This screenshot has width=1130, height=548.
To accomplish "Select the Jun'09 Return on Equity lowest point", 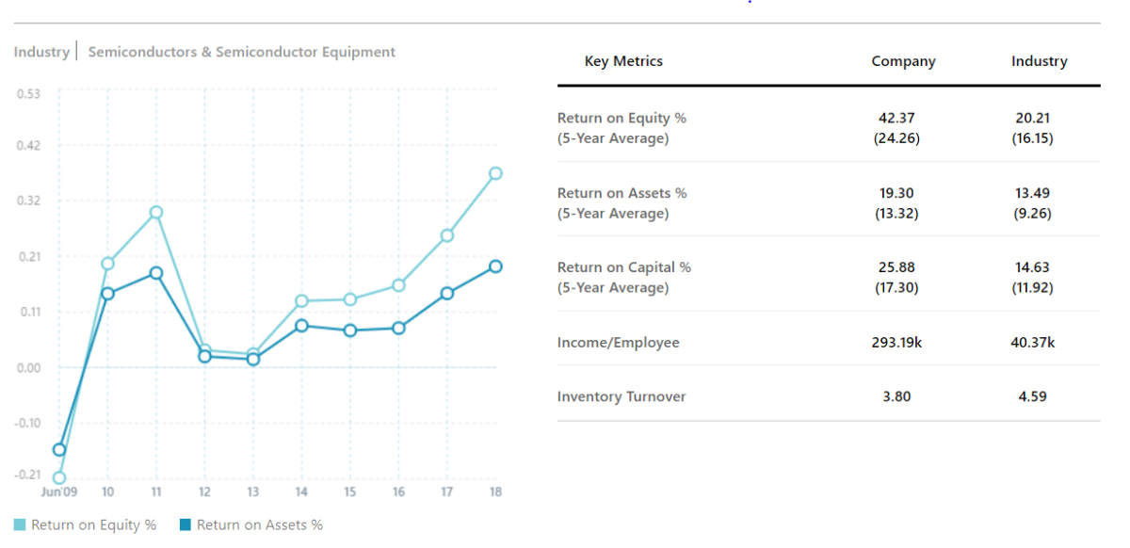I will pos(59,478).
